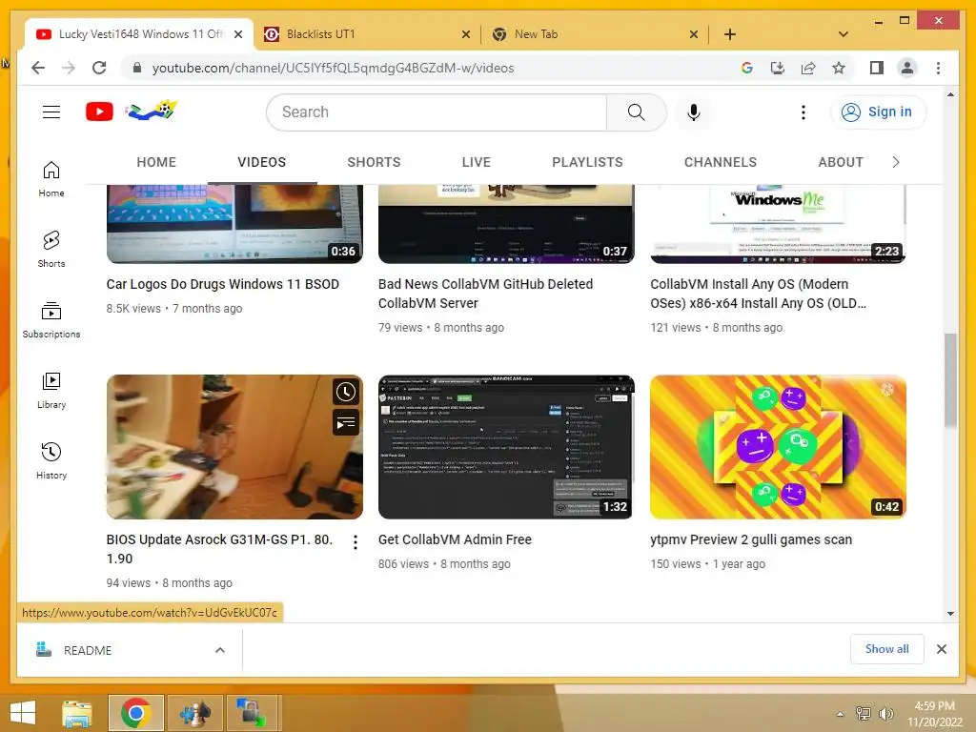This screenshot has height=732, width=976.
Task: Click the YouTube logo
Action: pos(99,112)
